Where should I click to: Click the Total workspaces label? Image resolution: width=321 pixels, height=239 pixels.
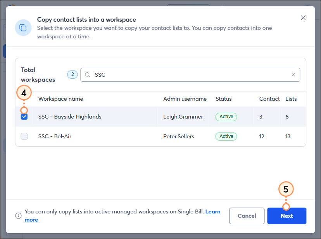pyautogui.click(x=38, y=75)
